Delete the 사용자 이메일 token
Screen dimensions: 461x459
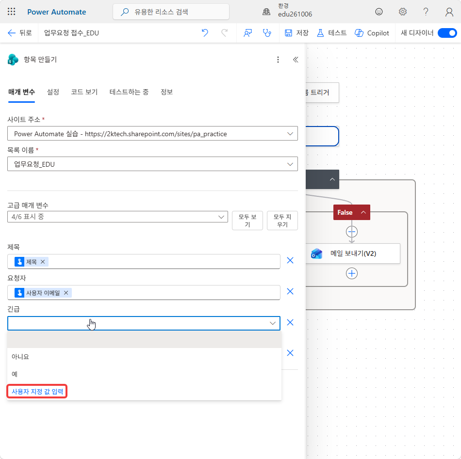pyautogui.click(x=66, y=293)
